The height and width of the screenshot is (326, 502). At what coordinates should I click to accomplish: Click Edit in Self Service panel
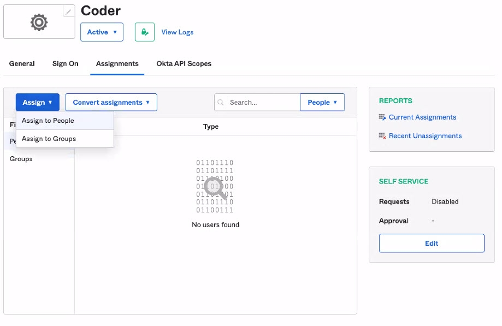[432, 243]
